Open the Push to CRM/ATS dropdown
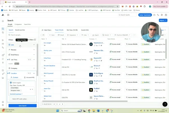169x113 pixels. click(x=122, y=35)
